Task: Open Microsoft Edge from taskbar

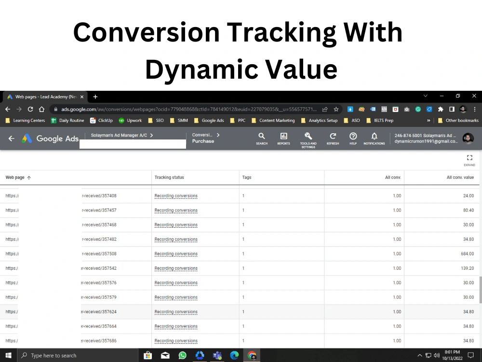Action: 235,355
